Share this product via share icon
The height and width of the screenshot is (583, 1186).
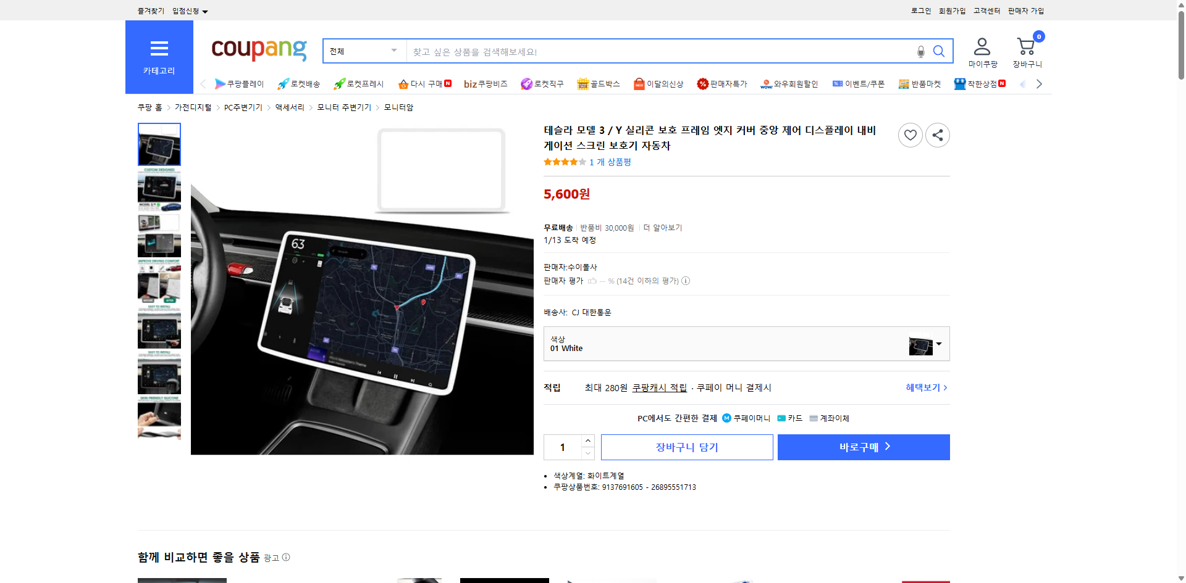(x=937, y=134)
